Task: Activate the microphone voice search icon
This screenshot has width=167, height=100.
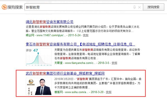Action: tap(134, 7)
